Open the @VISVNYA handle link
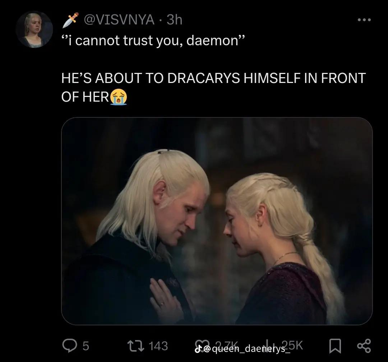Image resolution: width=388 pixels, height=362 pixels. (x=119, y=19)
